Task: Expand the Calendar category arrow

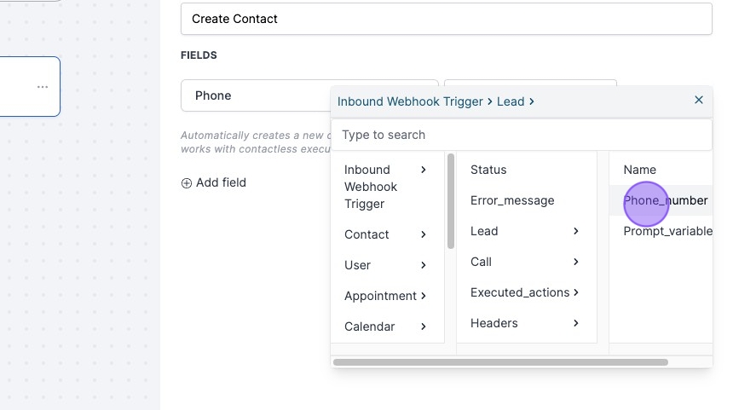Action: pyautogui.click(x=424, y=326)
